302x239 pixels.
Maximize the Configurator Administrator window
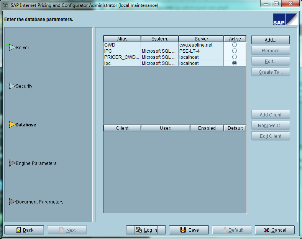tap(276, 4)
